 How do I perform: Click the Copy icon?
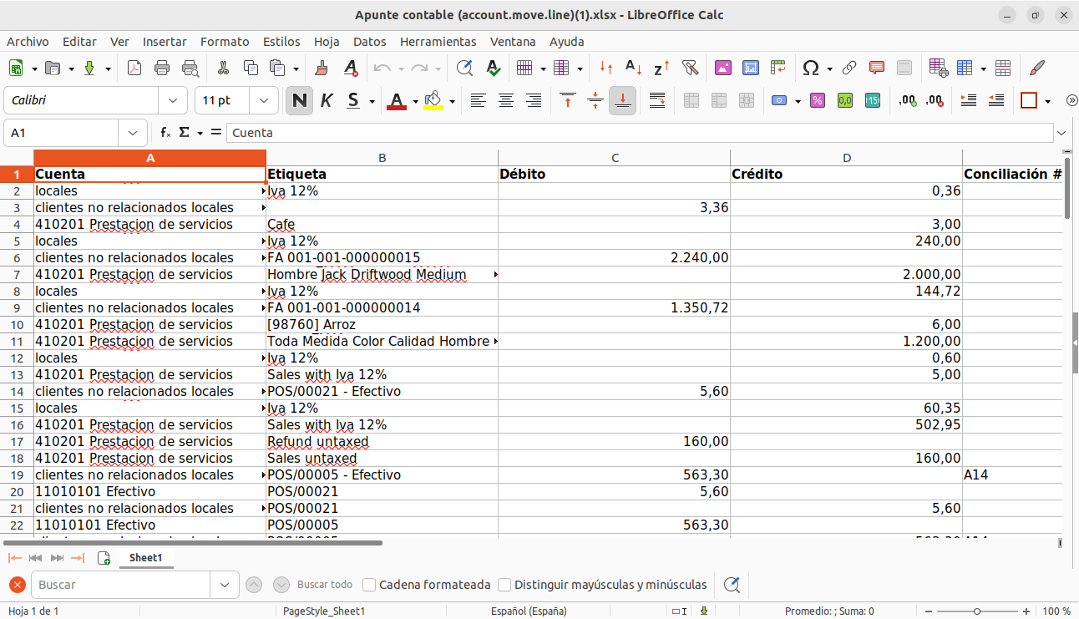coord(251,68)
